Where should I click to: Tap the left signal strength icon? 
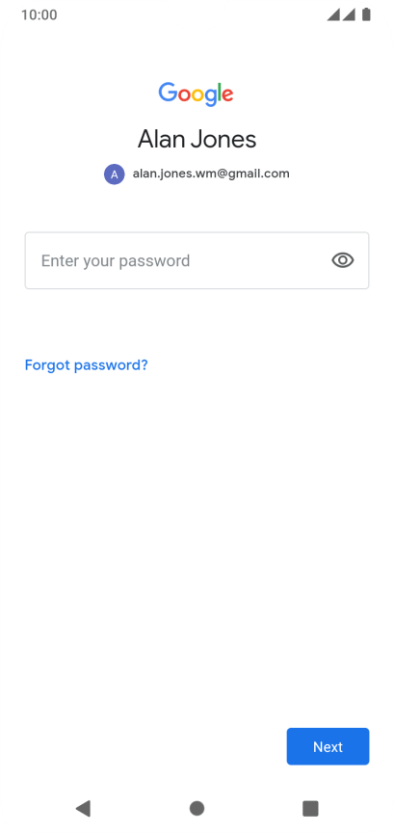pos(333,14)
